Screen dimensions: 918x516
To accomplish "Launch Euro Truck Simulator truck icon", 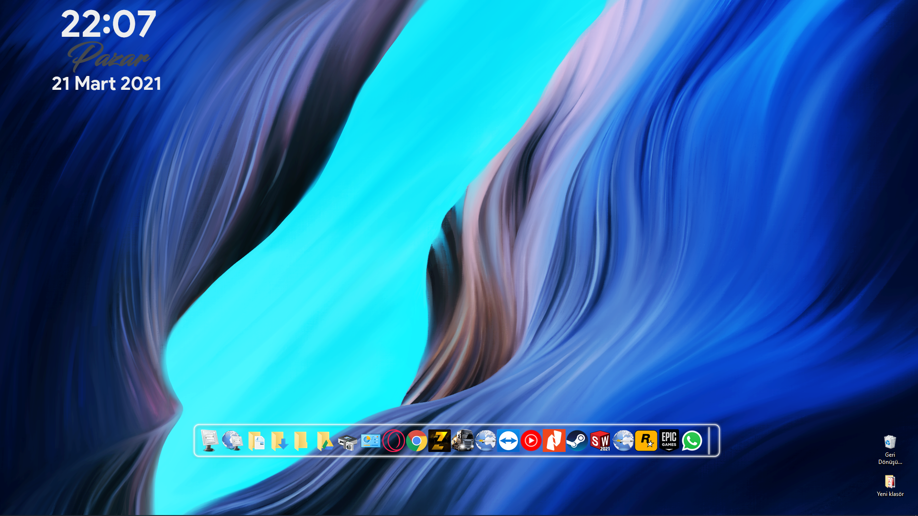I will (x=462, y=441).
